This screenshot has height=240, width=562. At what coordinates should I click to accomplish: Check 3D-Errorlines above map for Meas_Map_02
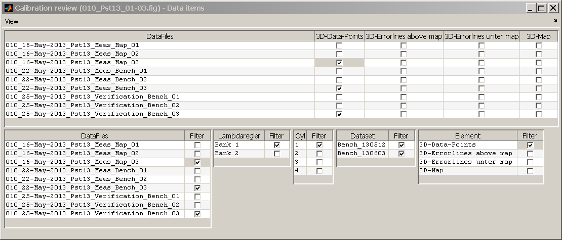click(x=404, y=54)
